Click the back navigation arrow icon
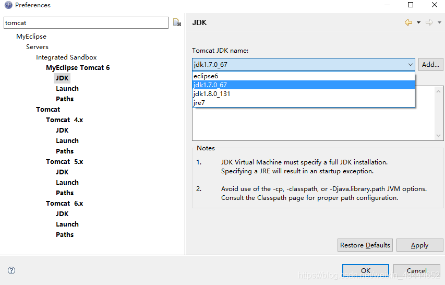Screen dimensions: 445x285 [x=408, y=22]
